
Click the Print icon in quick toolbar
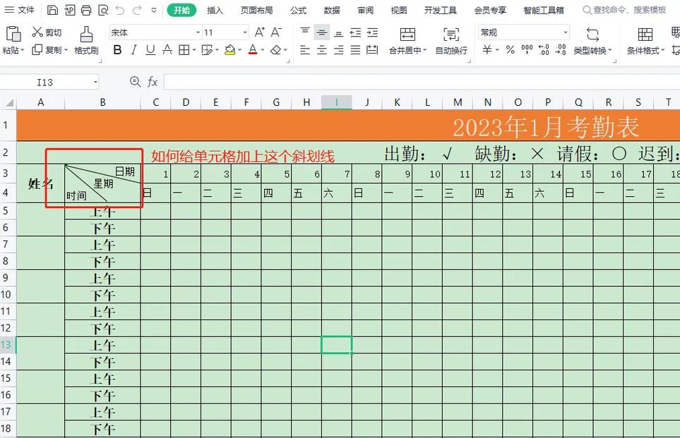[x=86, y=10]
